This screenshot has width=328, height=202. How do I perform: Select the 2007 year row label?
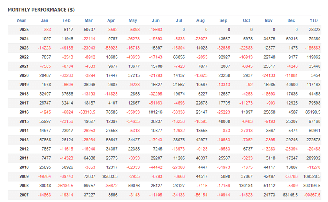tap(24, 195)
